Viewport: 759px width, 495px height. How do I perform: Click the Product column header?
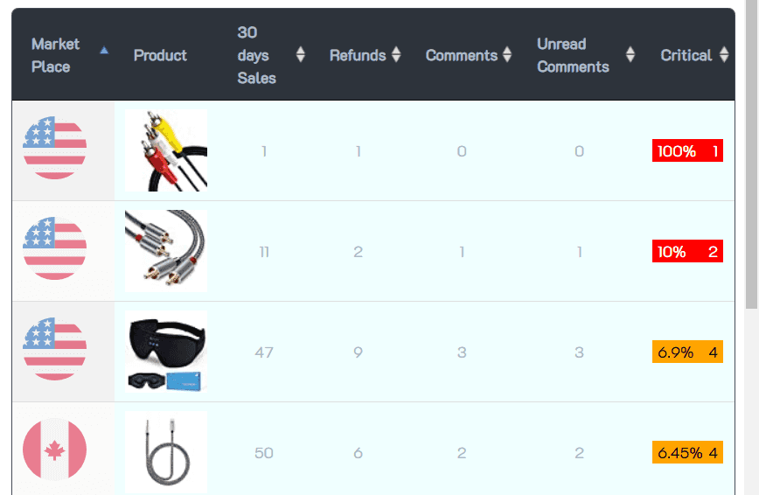click(x=160, y=55)
